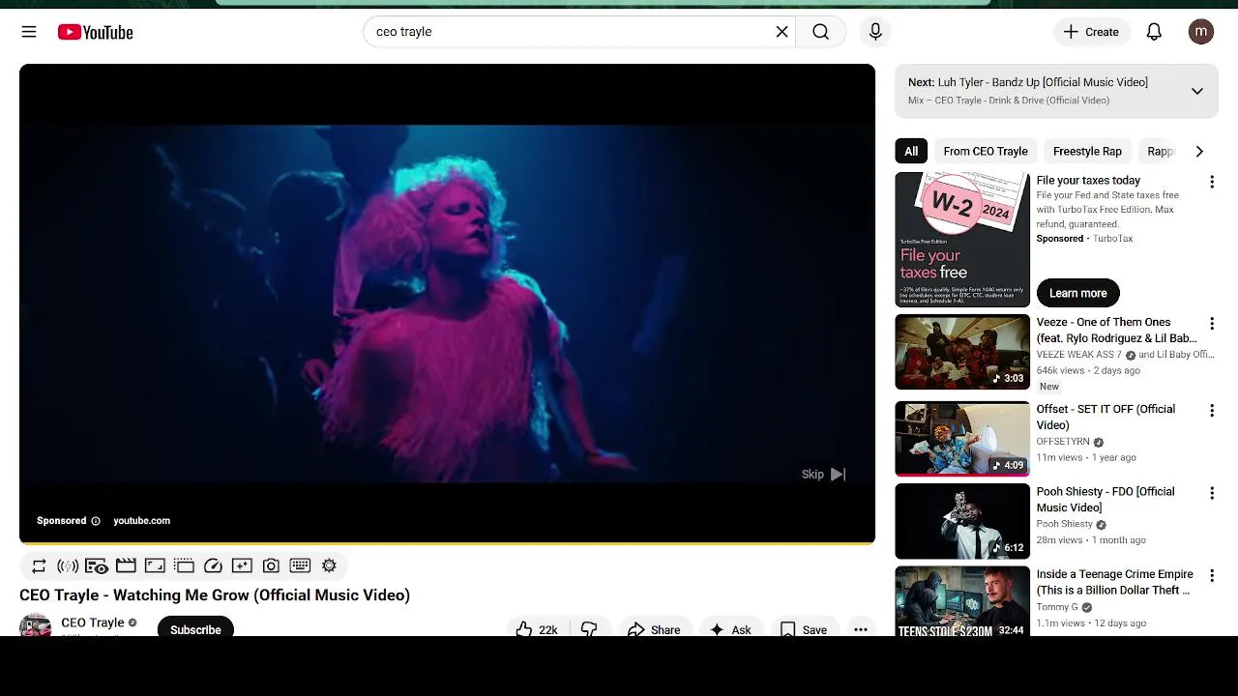Open options for Pooh Shiesty FDO
The image size is (1238, 696).
(1211, 493)
